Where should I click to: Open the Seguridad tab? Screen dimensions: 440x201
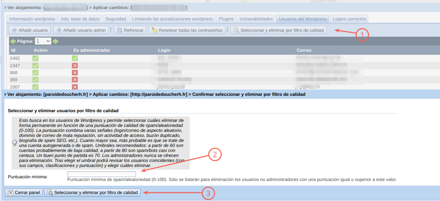point(116,19)
